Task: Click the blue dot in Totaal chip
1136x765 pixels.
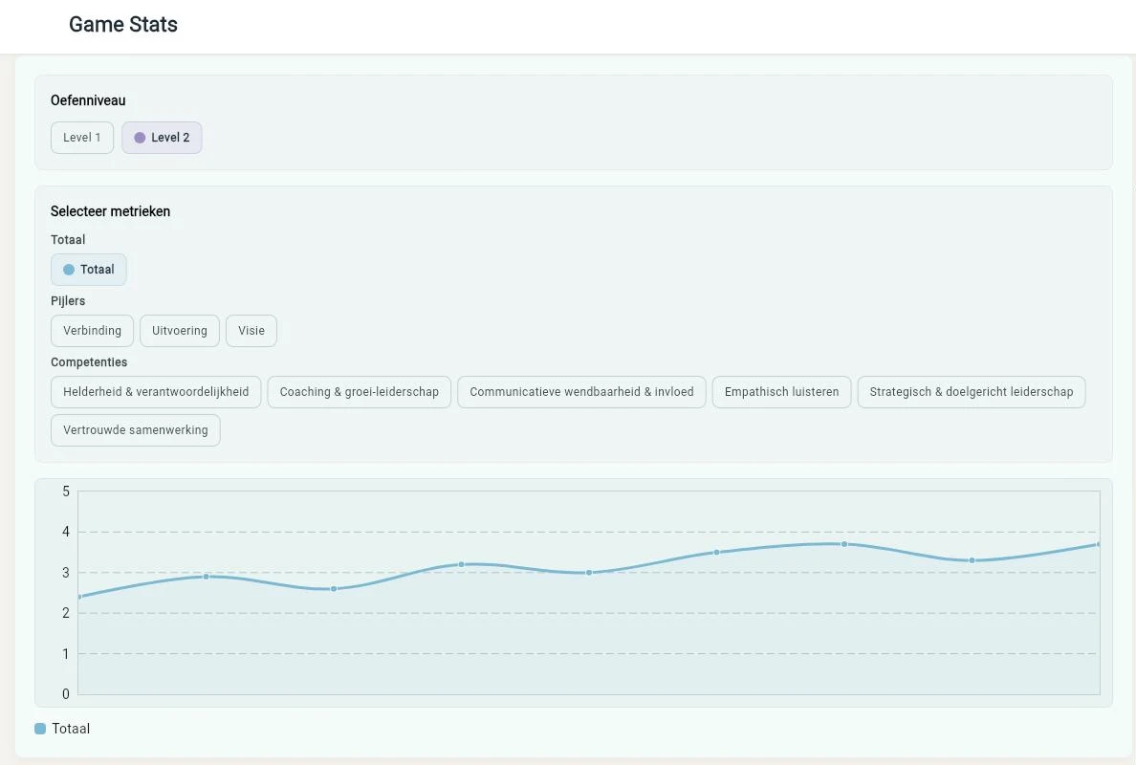Action: tap(69, 270)
